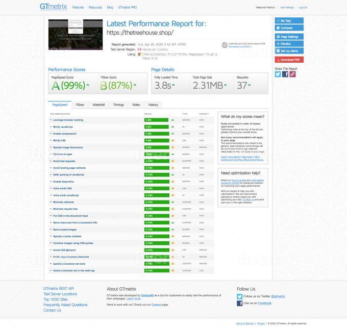347x328 pixels.
Task: Open the Video tab
Action: pos(136,105)
